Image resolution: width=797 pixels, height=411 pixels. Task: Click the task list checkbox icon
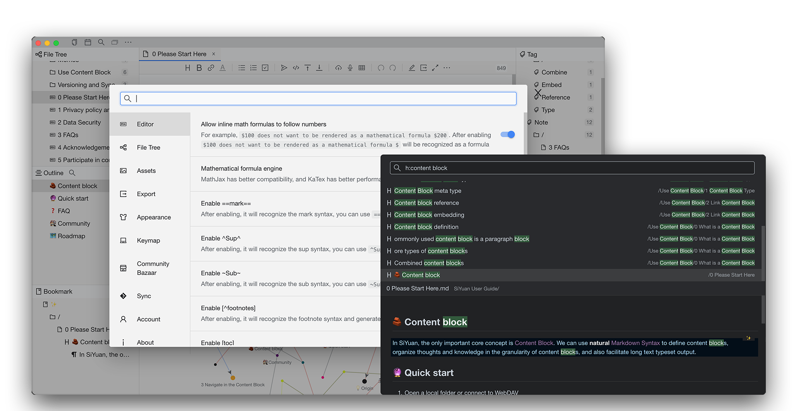265,68
